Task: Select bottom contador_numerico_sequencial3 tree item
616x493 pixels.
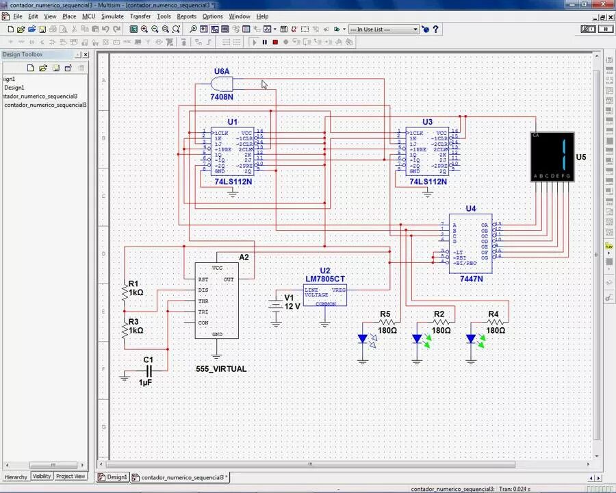Action: tap(45, 105)
